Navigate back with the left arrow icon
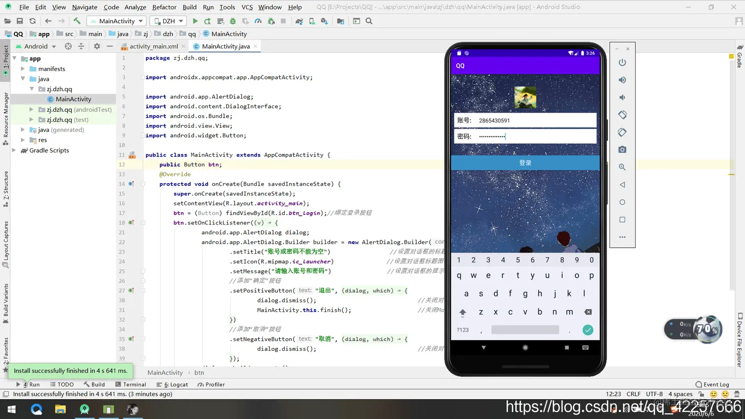The width and height of the screenshot is (745, 419). click(48, 21)
